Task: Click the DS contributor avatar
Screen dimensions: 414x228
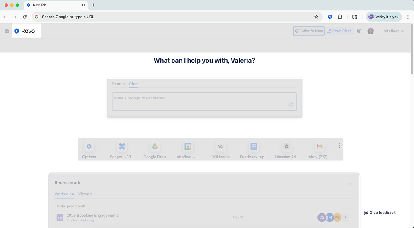Action: [322, 218]
